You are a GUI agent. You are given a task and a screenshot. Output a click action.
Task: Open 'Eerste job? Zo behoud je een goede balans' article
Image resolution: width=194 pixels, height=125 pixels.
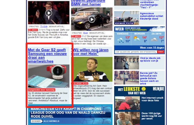[x=149, y=78]
